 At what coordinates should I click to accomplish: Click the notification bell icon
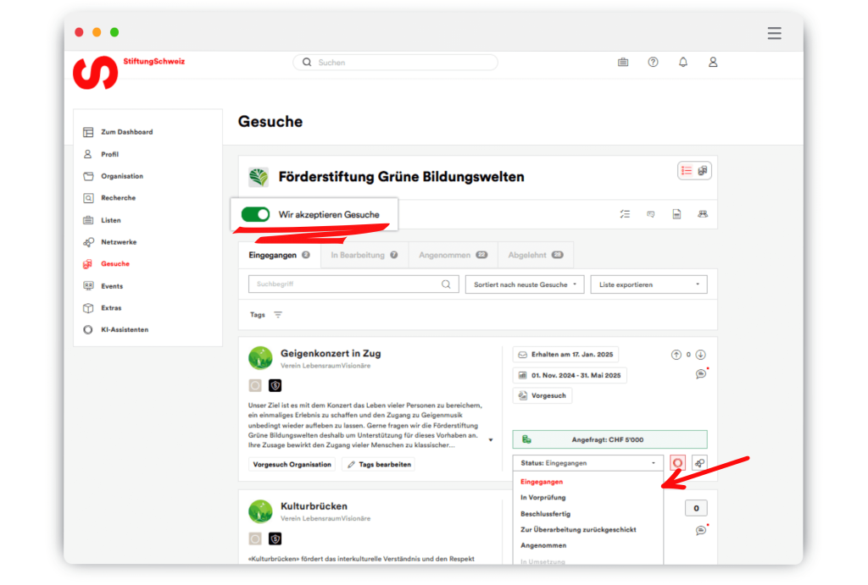[x=683, y=63]
